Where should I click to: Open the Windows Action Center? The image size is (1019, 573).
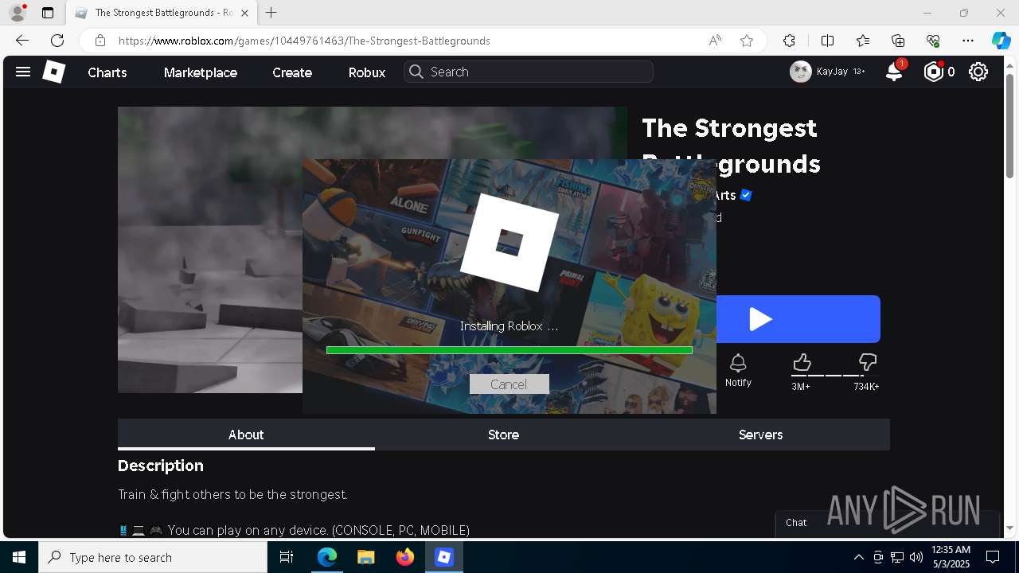point(994,557)
